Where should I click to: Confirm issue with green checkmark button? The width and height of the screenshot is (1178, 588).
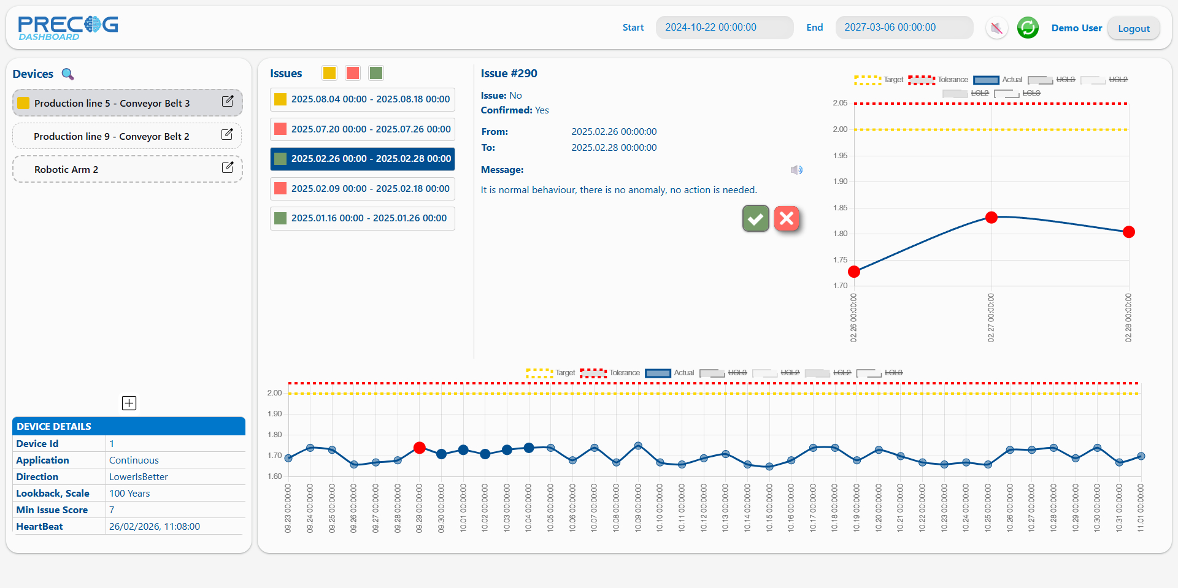click(755, 218)
